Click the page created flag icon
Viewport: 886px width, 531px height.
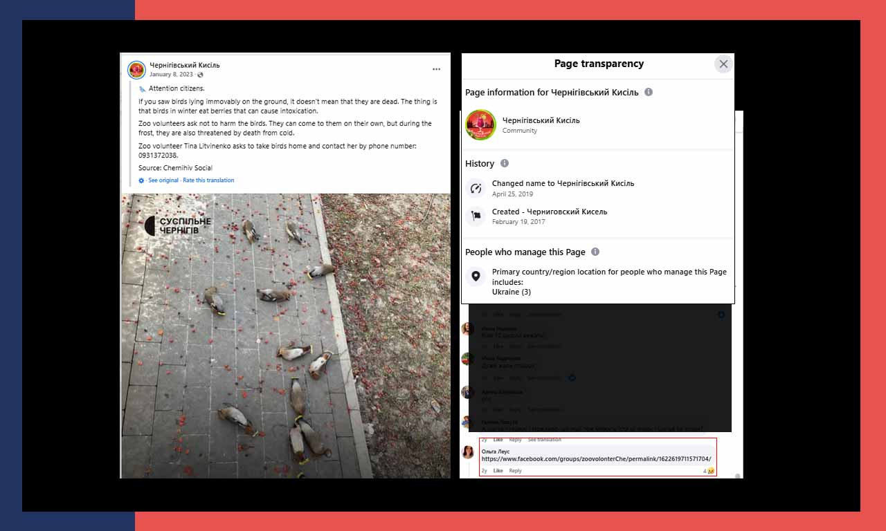tap(476, 216)
